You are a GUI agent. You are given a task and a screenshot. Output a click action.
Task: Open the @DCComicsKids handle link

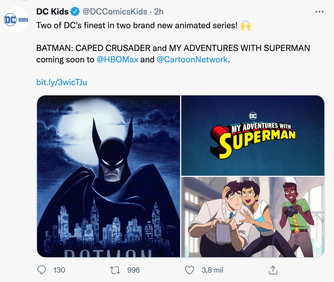(x=115, y=12)
